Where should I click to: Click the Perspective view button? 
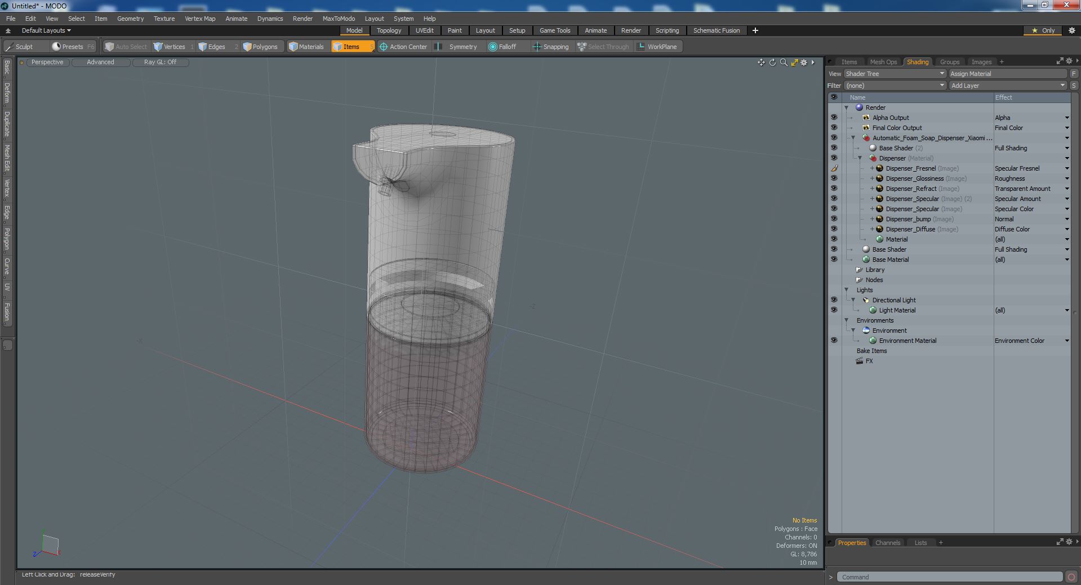click(x=47, y=62)
